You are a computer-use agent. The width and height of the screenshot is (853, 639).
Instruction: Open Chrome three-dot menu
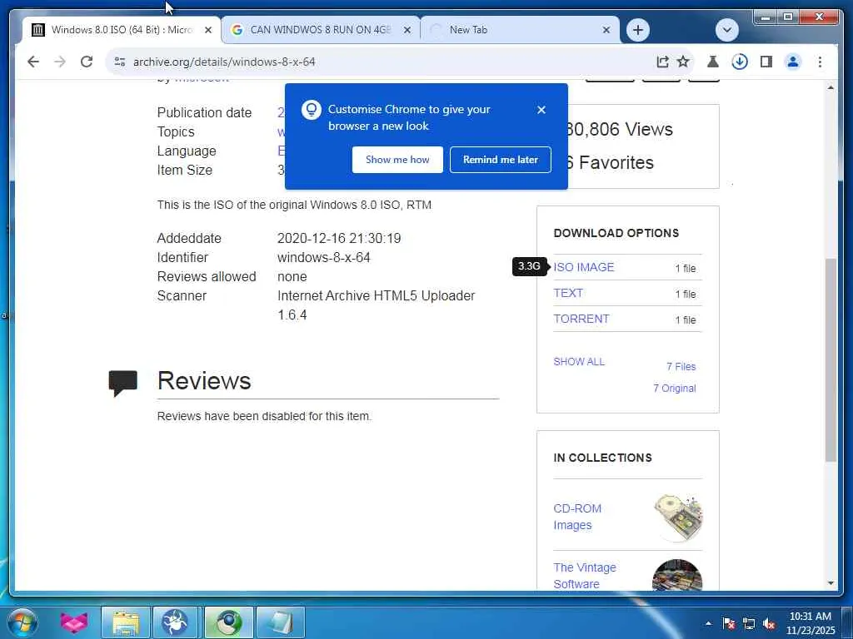click(x=820, y=62)
